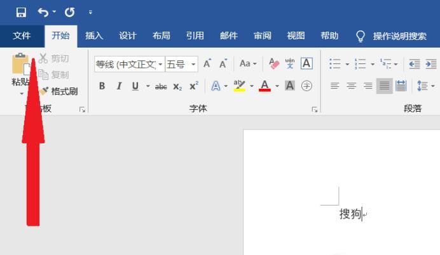Open the clipboard group dialog launcher
440x255 pixels.
click(x=82, y=110)
